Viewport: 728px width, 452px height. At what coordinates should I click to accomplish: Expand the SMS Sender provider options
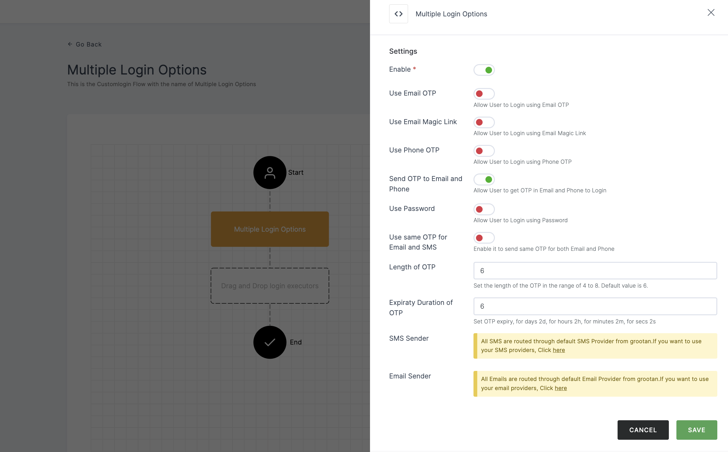click(x=559, y=350)
